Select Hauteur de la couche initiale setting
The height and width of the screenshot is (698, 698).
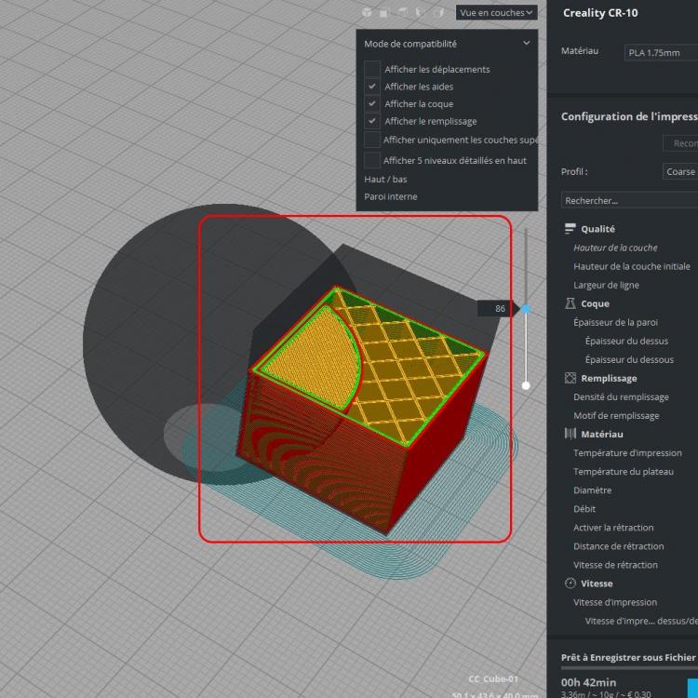632,266
